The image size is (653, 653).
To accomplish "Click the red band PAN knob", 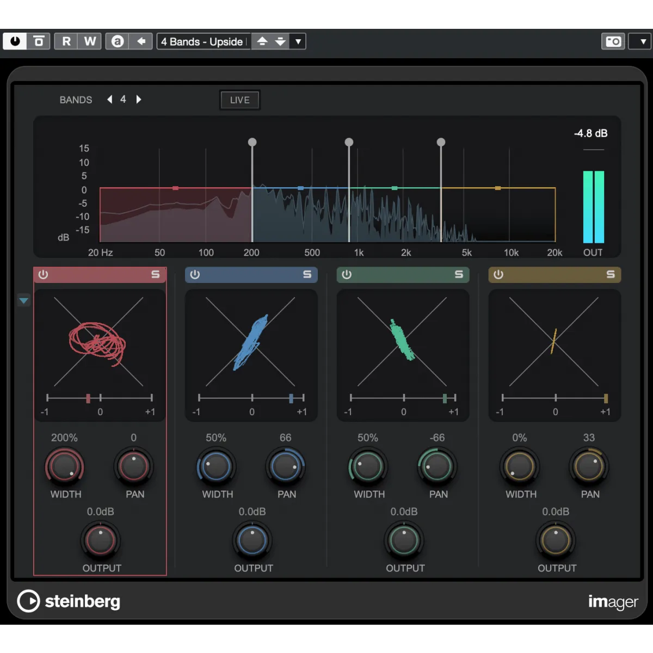I will (134, 466).
